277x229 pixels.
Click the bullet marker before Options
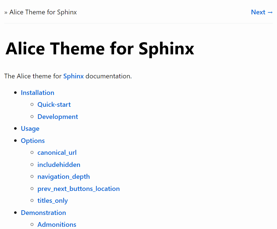click(x=15, y=141)
